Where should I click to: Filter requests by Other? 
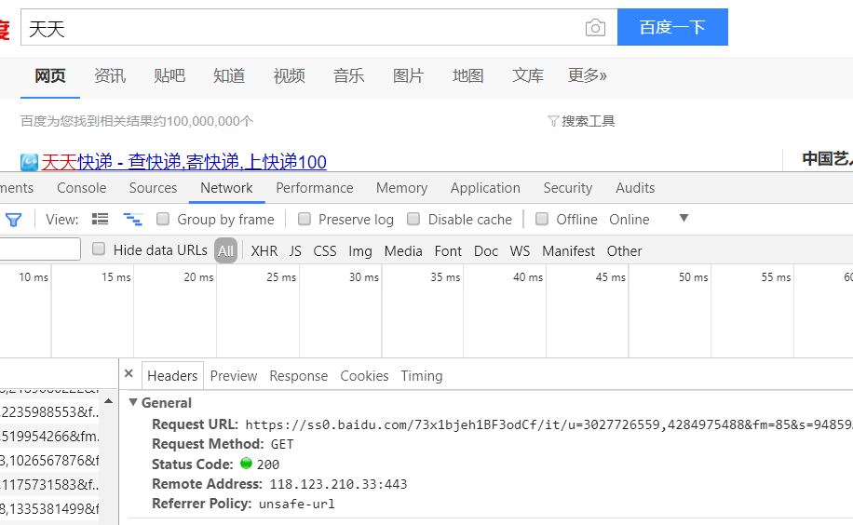pos(625,250)
